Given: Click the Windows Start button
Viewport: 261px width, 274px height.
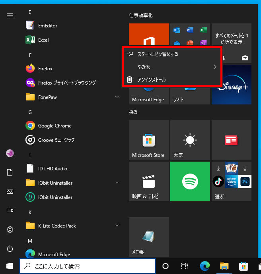Looking at the screenshot, I should [10, 266].
